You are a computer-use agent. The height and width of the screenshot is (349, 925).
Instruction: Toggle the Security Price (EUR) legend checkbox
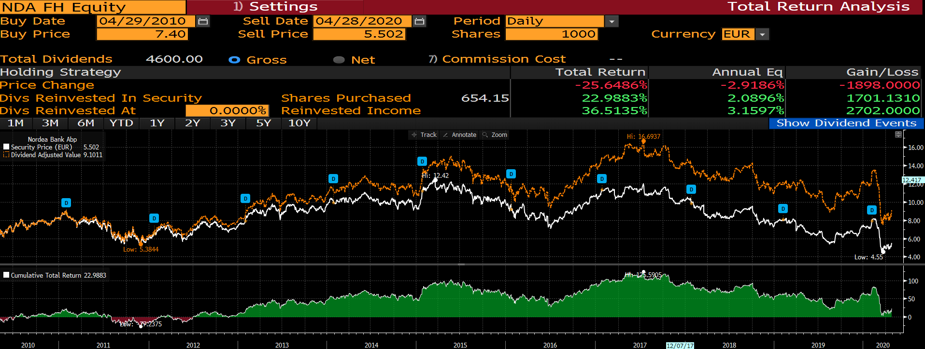click(x=6, y=147)
